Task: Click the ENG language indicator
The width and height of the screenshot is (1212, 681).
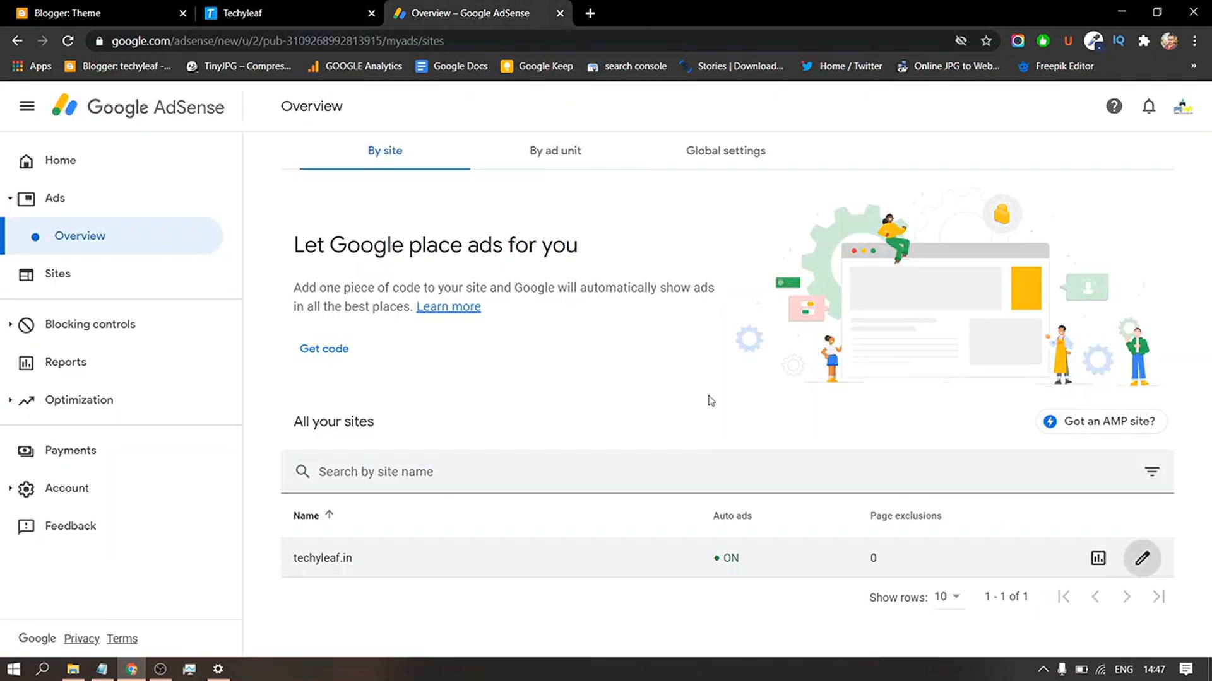Action: click(x=1124, y=669)
